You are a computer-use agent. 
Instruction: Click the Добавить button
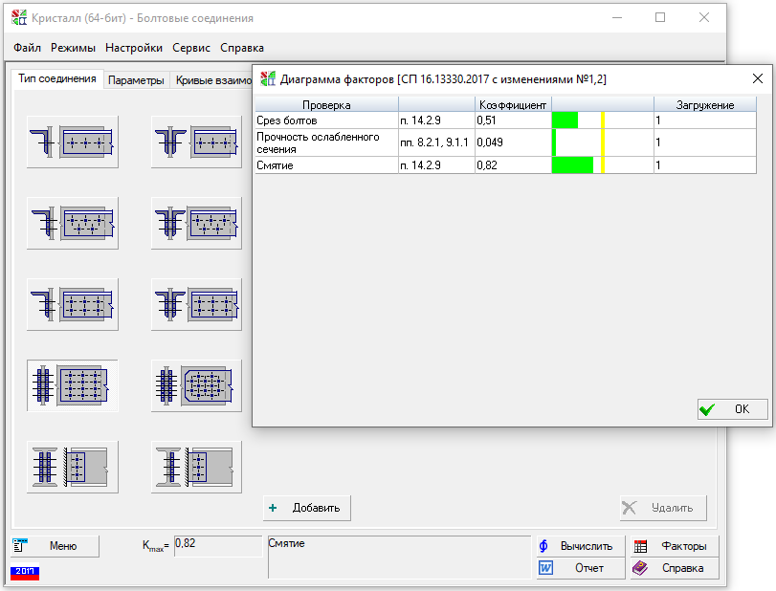[307, 508]
